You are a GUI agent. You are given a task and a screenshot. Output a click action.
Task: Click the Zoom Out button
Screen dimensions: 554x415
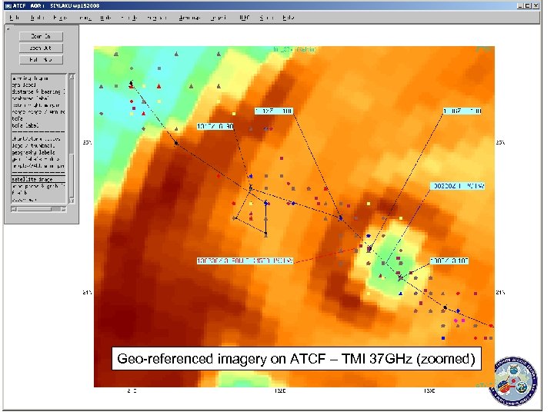[x=41, y=48]
